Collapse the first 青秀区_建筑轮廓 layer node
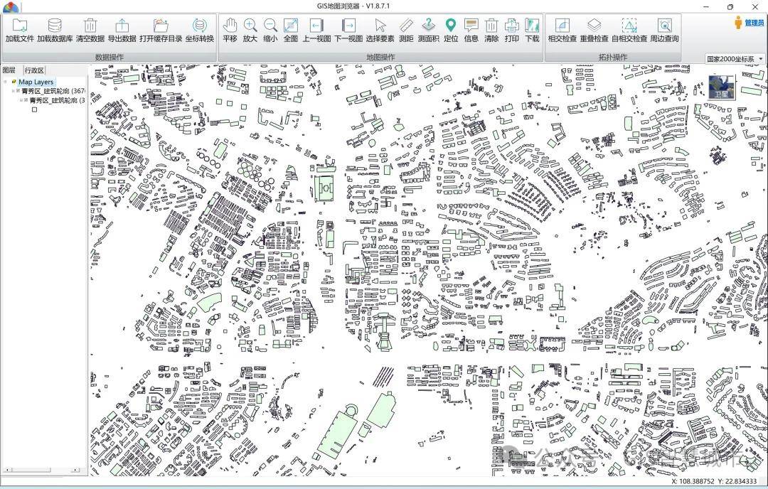Image resolution: width=768 pixels, height=489 pixels. pos(12,91)
